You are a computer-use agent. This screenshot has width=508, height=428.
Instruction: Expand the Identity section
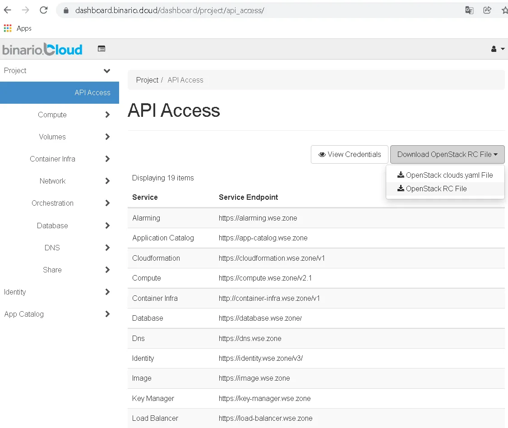pos(107,292)
